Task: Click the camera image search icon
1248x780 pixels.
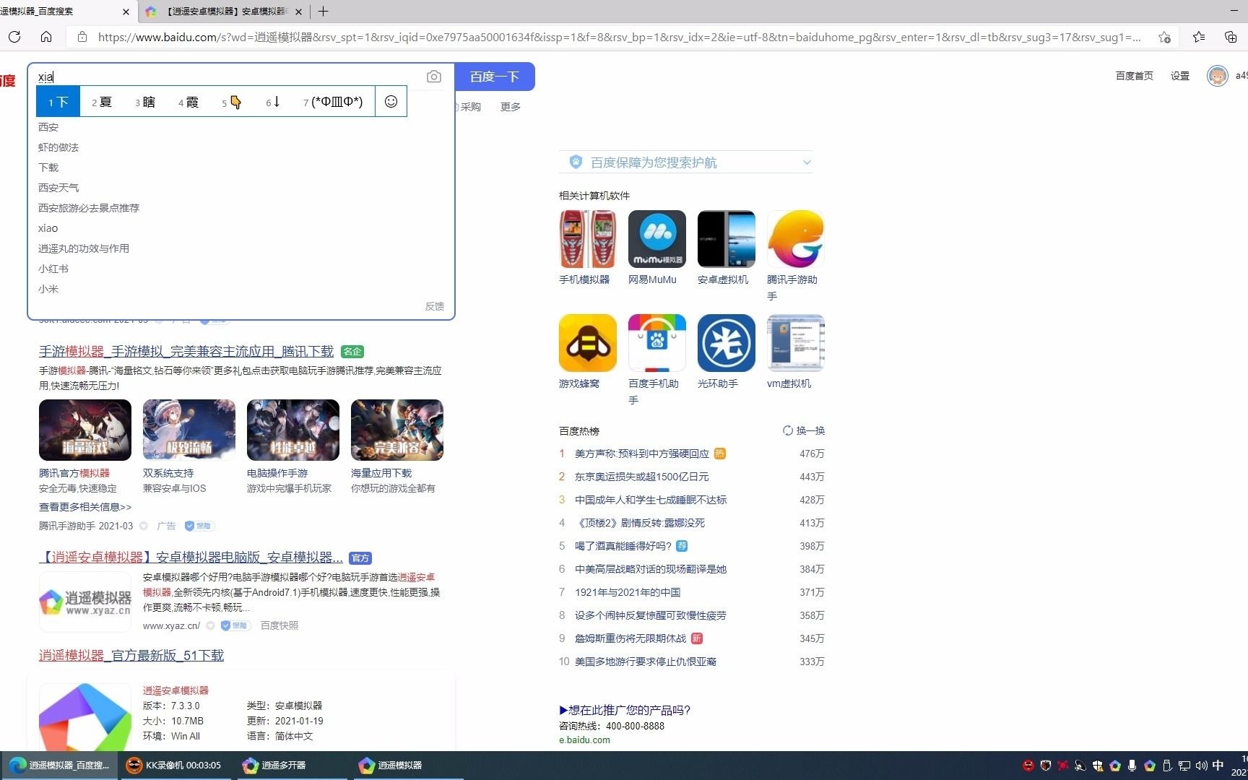Action: point(434,77)
